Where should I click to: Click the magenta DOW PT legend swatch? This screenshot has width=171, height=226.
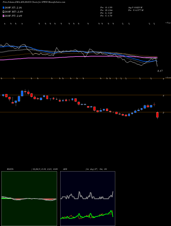pos(4,16)
